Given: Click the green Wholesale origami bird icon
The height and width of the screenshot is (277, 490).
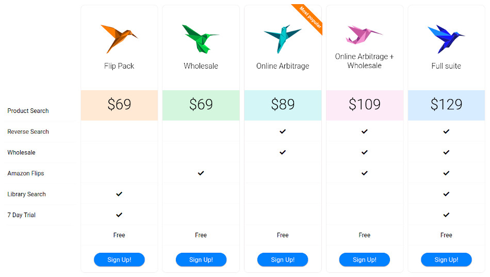Looking at the screenshot, I should pos(201,39).
